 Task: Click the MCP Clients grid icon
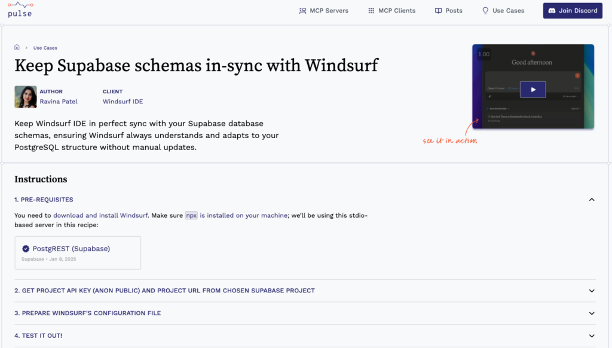click(371, 11)
